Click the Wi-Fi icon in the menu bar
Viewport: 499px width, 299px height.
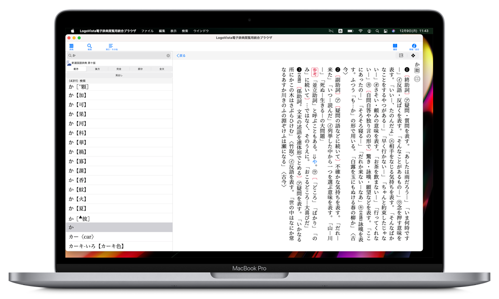(x=361, y=31)
